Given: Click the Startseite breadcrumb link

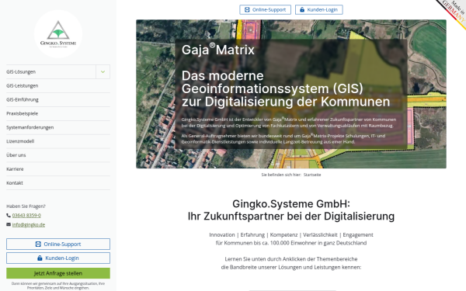Looking at the screenshot, I should [x=312, y=175].
